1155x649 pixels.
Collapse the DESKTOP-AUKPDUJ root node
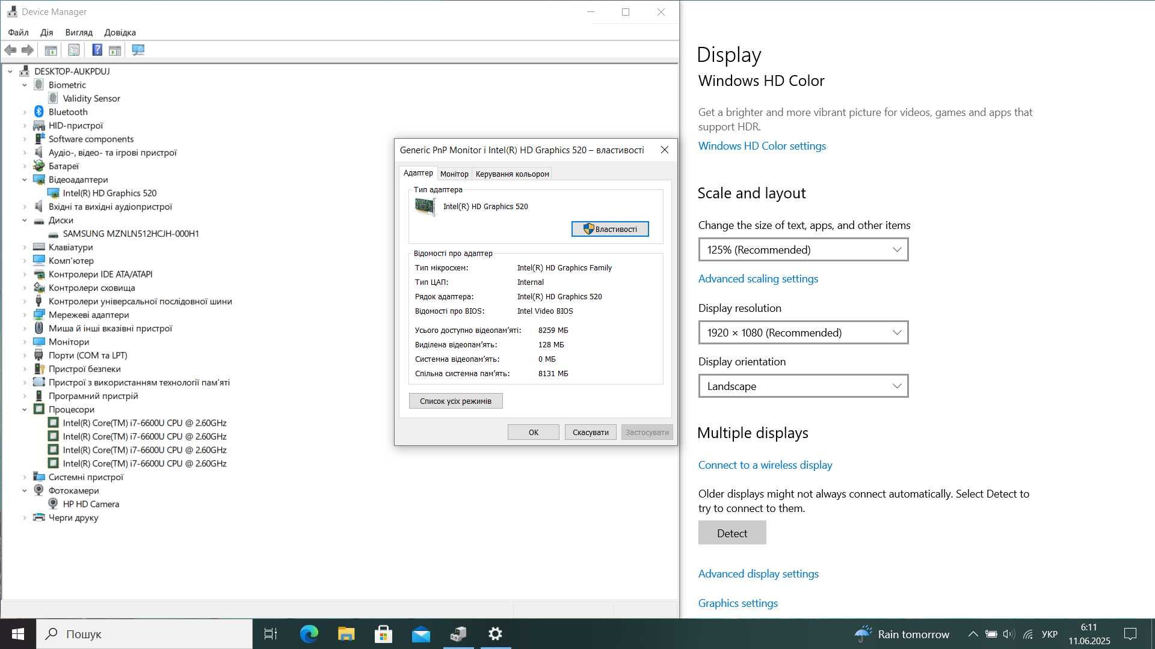coord(10,72)
